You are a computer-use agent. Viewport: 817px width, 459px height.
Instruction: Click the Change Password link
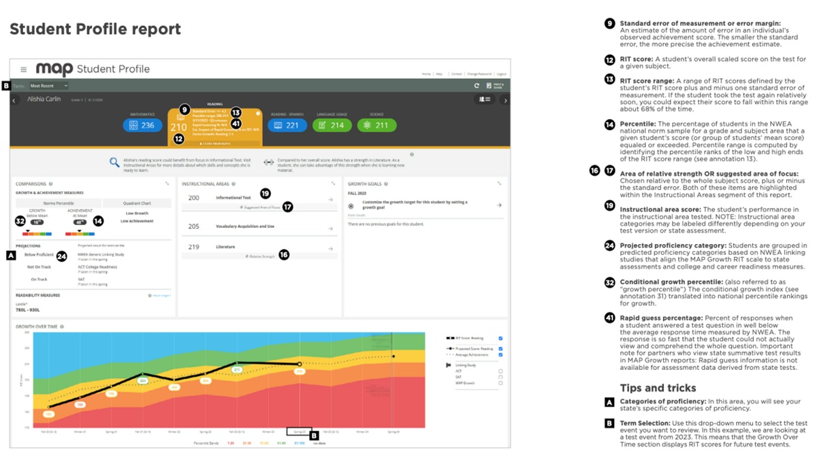pos(480,73)
